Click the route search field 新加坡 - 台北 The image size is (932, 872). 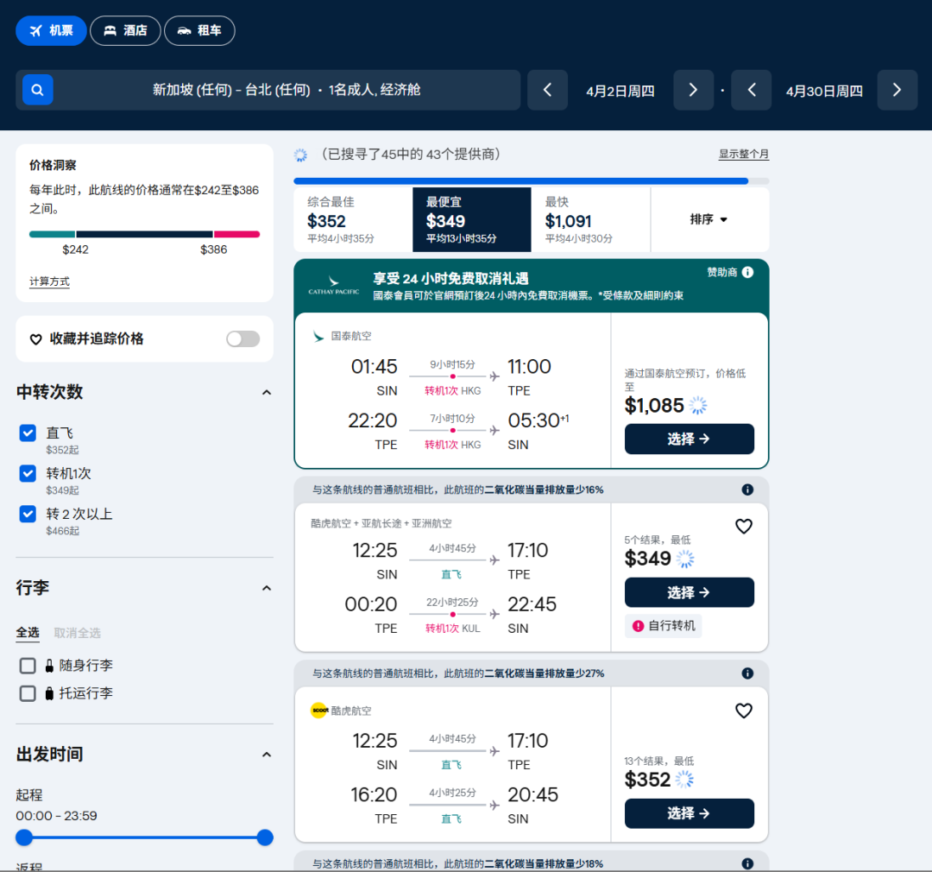(287, 90)
